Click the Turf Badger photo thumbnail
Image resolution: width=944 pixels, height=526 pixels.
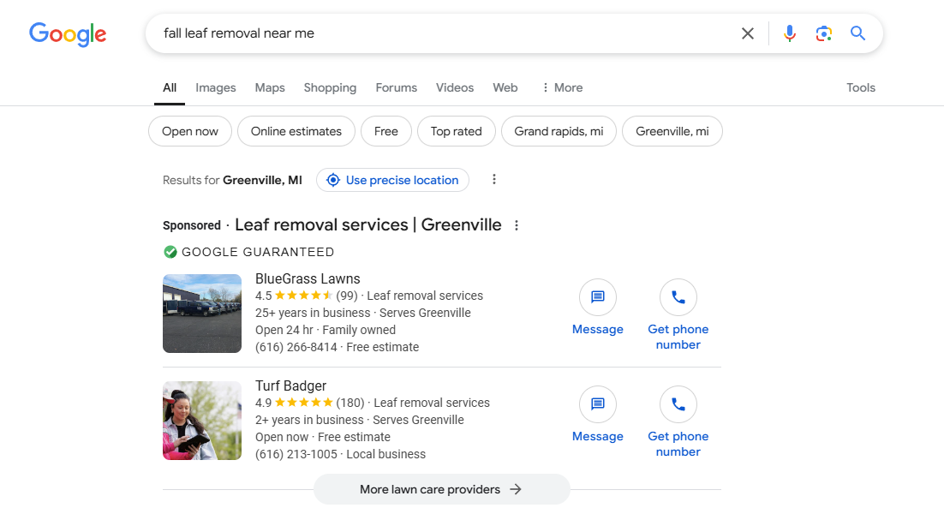point(202,421)
